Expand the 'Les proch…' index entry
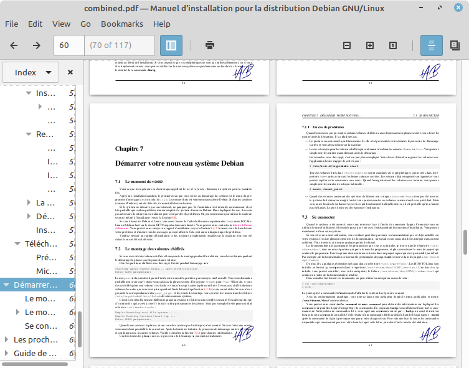This screenshot has width=469, height=368. (x=6, y=339)
